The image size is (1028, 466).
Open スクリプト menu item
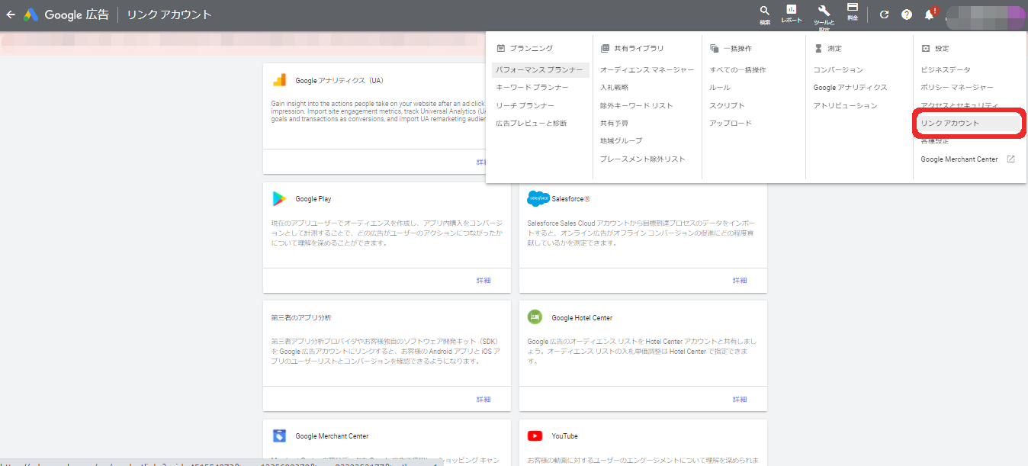(x=727, y=105)
